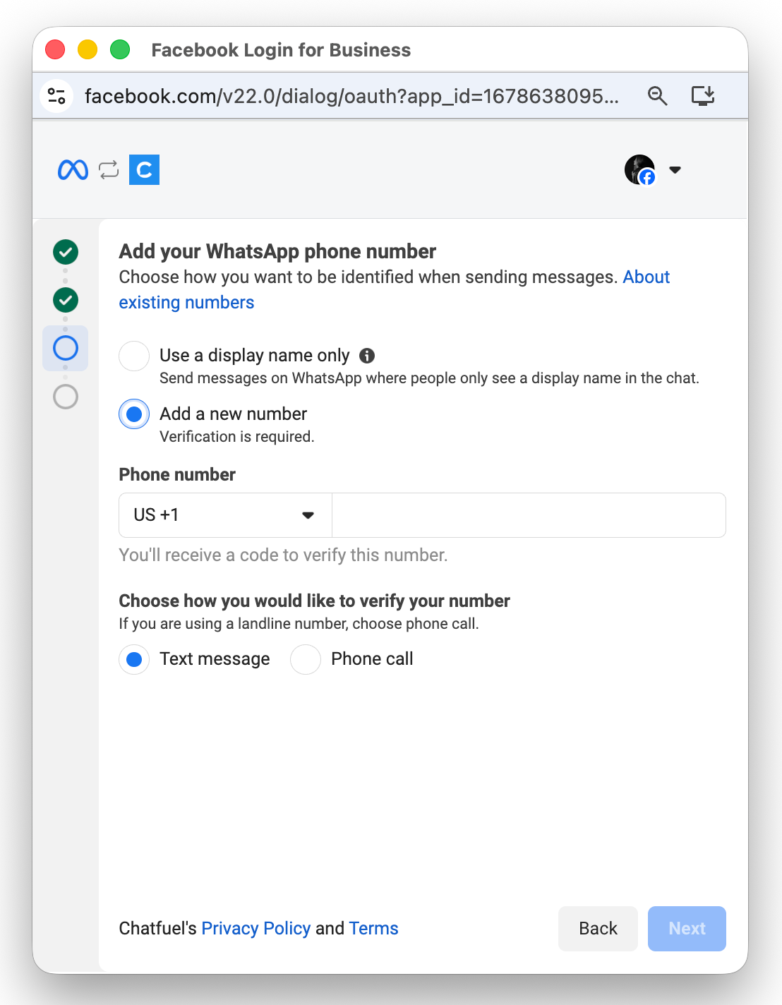Click the final pending step circle
This screenshot has width=782, height=1005.
[x=66, y=397]
